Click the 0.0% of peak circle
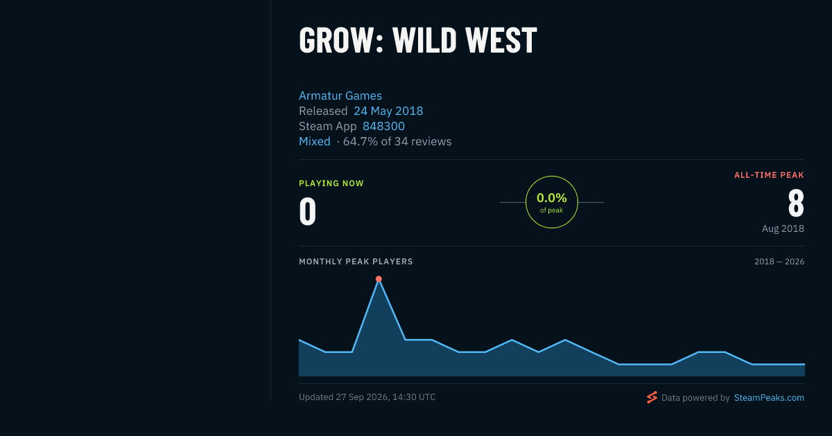Viewport: 832px width, 436px height. (x=552, y=202)
